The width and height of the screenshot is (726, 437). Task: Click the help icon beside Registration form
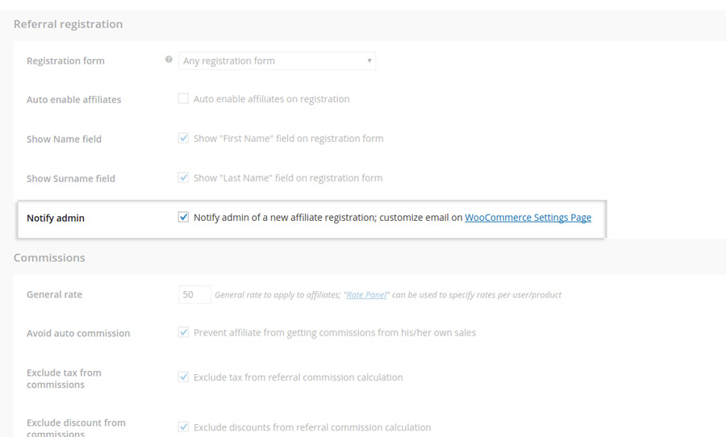tap(169, 60)
